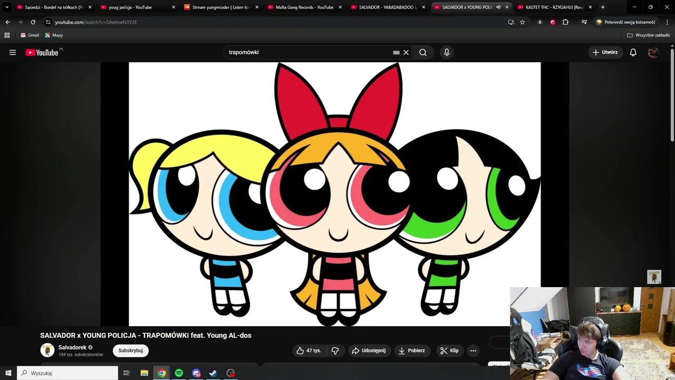Open YouTube notifications bell
Image resolution: width=675 pixels, height=380 pixels.
633,52
